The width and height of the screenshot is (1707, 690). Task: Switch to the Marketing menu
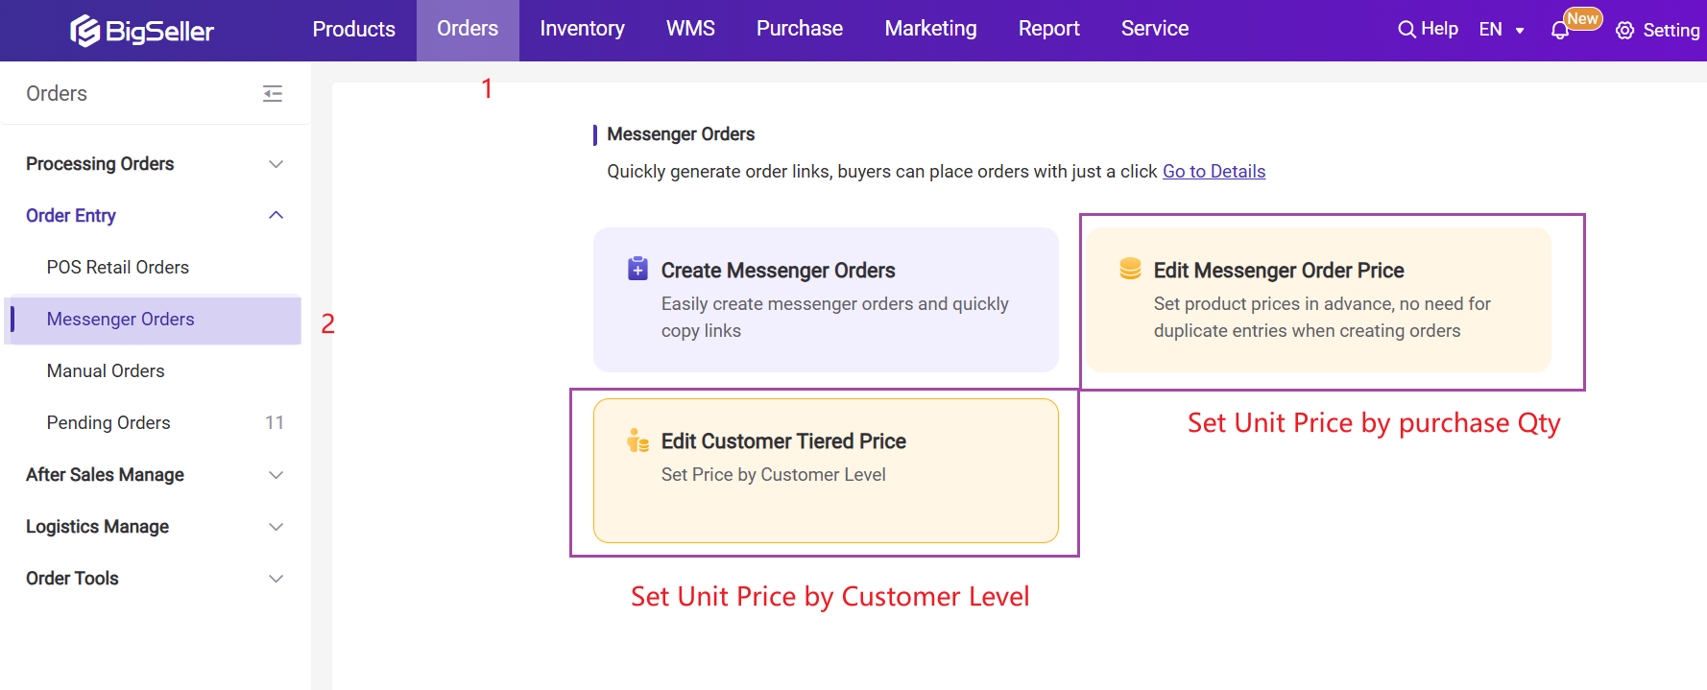[x=930, y=29]
